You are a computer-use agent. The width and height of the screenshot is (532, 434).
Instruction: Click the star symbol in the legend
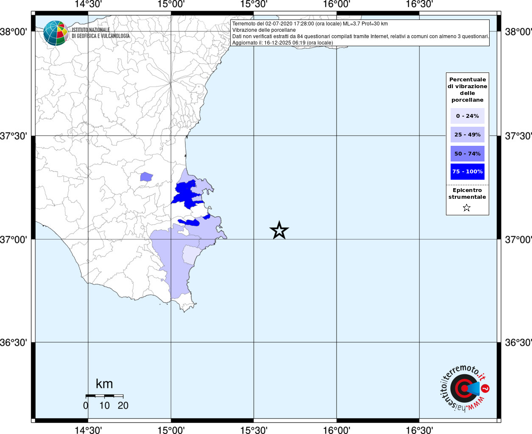tap(467, 208)
